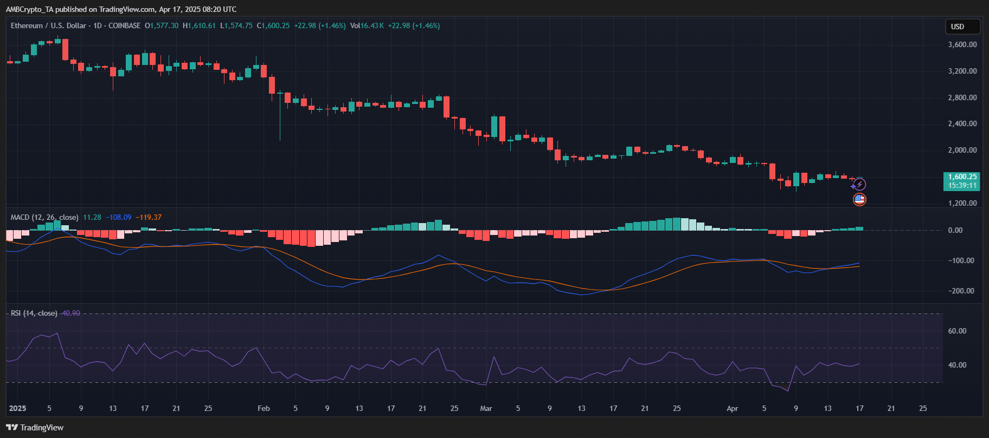Click the orange signal value -119.37

point(149,217)
